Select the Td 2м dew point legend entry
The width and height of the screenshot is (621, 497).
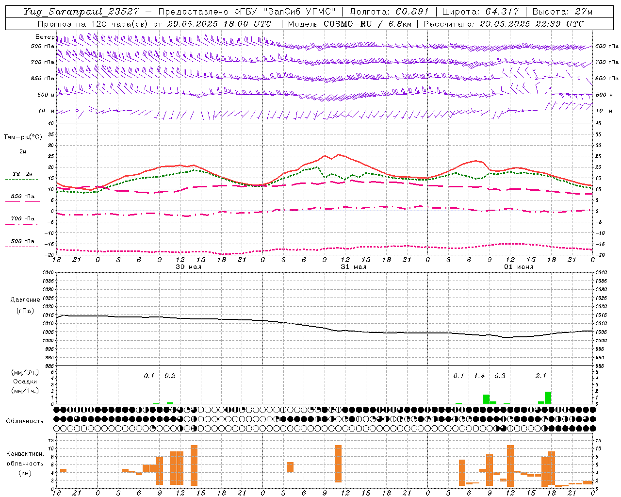point(22,174)
